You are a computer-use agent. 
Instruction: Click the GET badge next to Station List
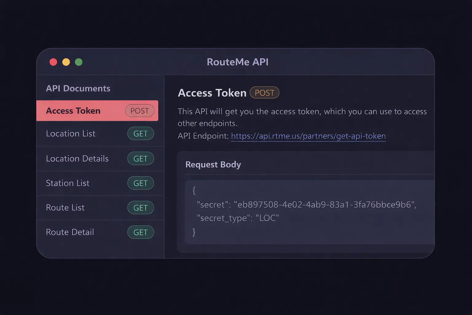(x=140, y=183)
